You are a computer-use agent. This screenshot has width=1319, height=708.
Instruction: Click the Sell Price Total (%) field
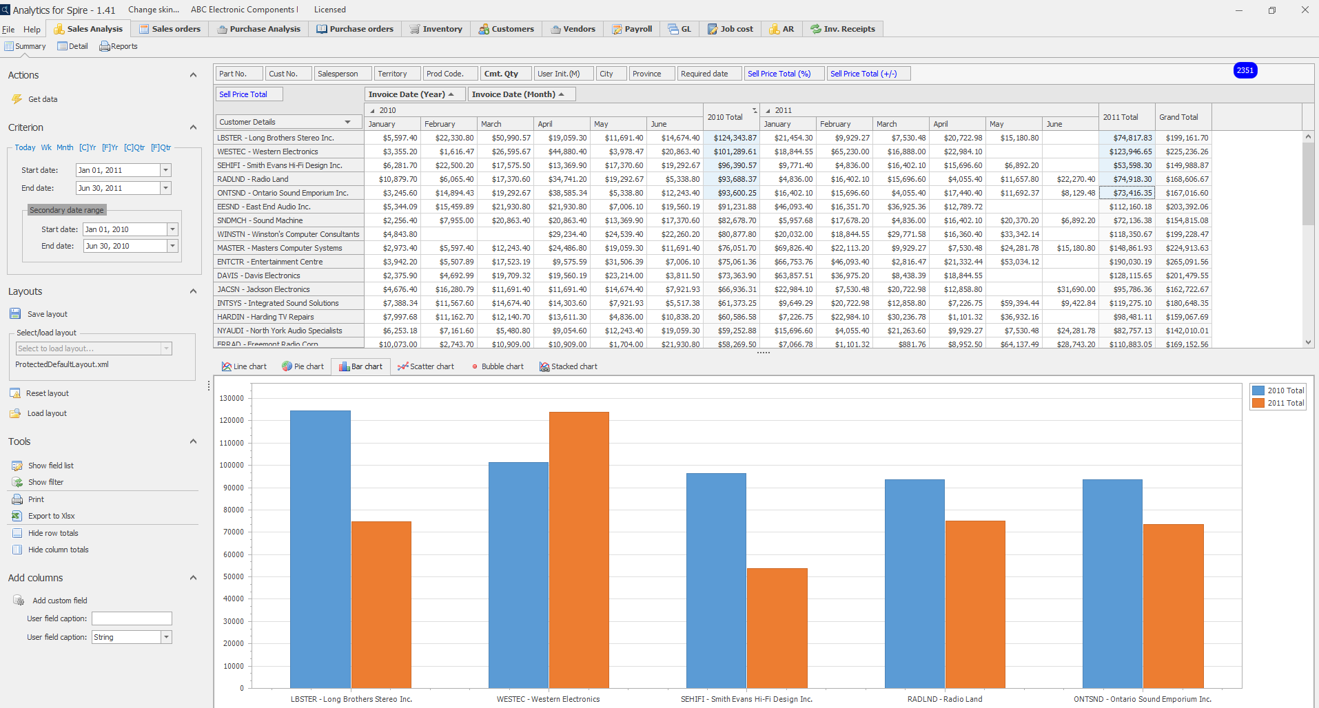784,74
